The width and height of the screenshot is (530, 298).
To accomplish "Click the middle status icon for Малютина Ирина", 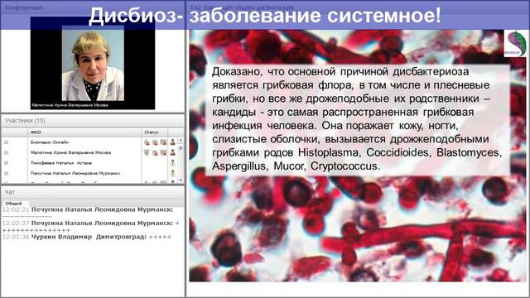I will pyautogui.click(x=155, y=152).
